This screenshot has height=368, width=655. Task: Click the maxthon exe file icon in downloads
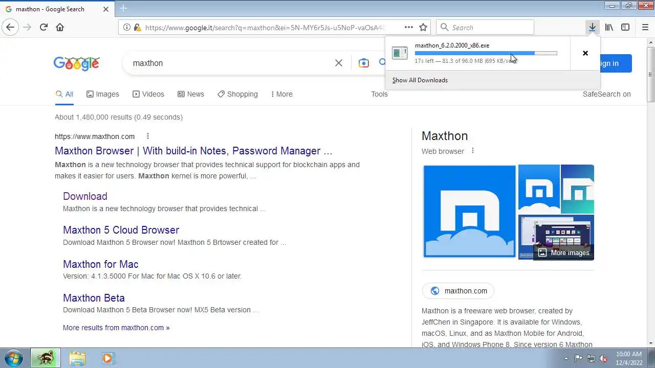point(400,53)
